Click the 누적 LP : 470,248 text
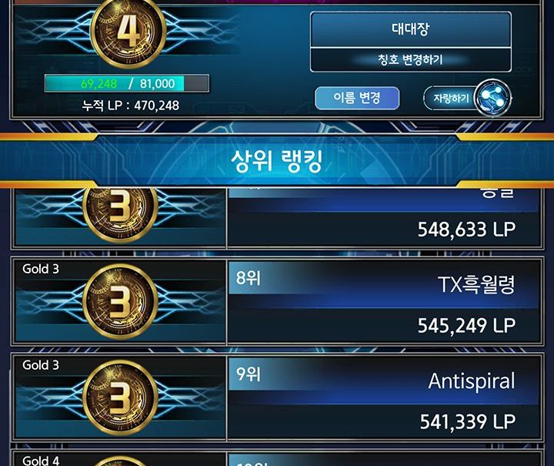Screen dimensions: 554x466 tap(130, 106)
